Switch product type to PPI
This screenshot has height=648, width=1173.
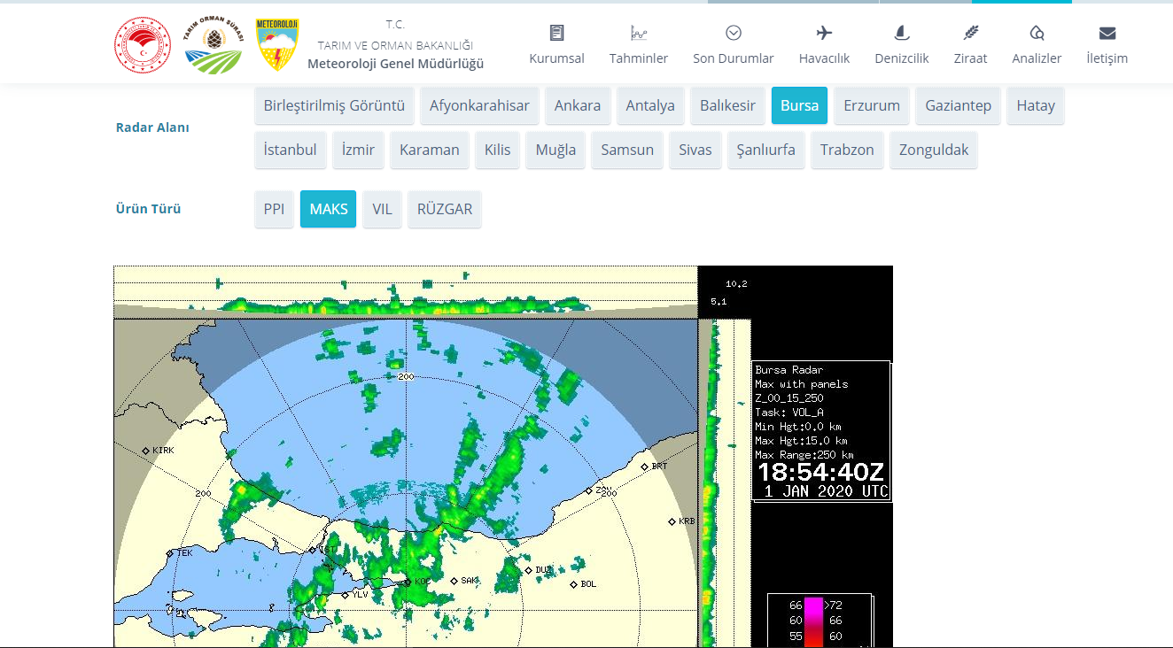click(x=275, y=209)
